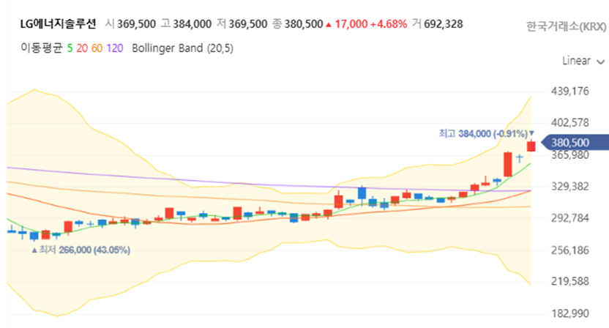This screenshot has height=328, width=609.
Task: Toggle the 20-day moving average
Action: click(x=82, y=48)
